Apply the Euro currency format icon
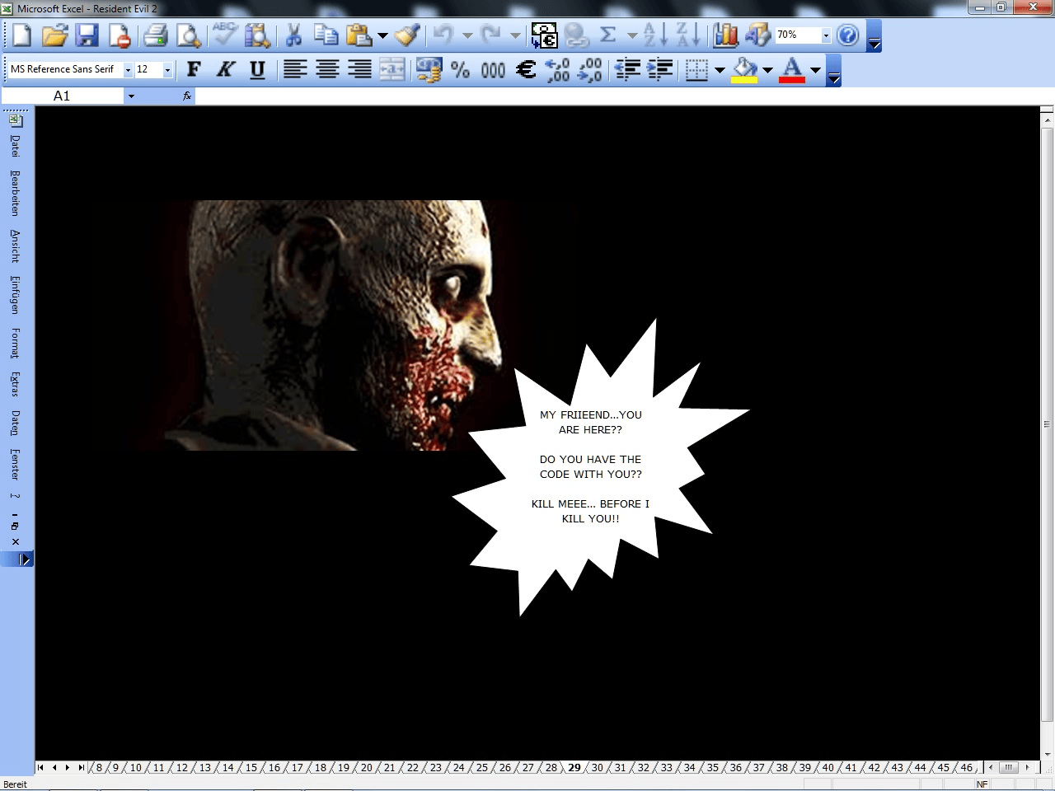 [525, 70]
